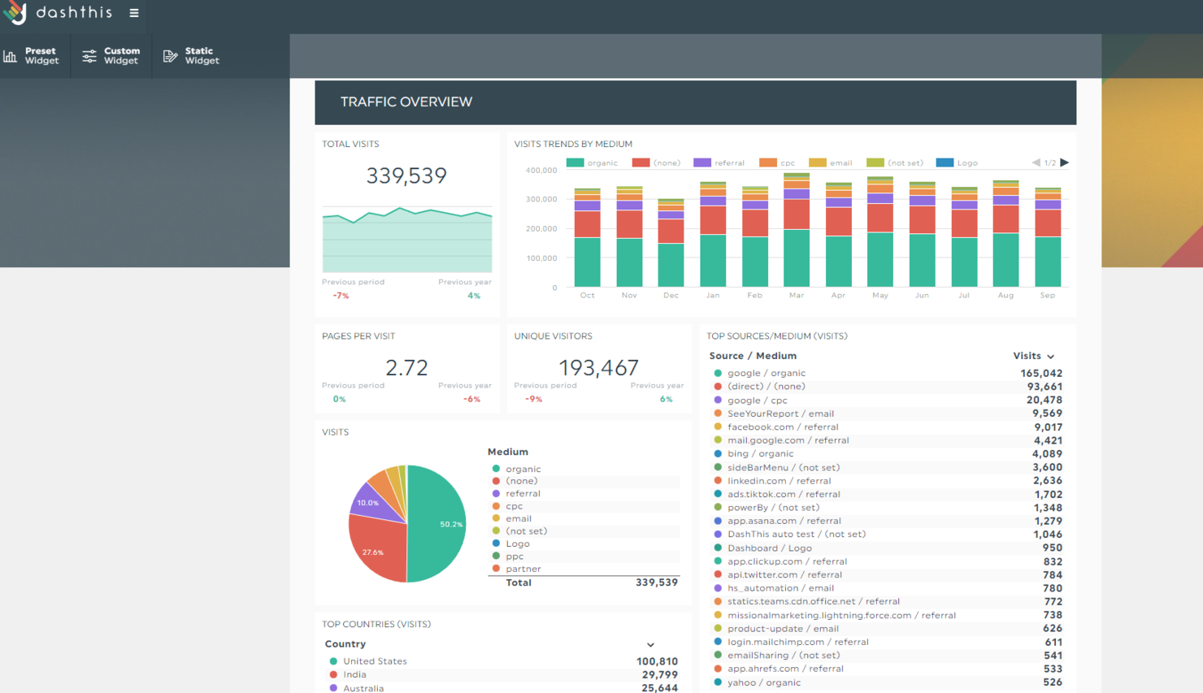Click the Mar bar in visits chart
The width and height of the screenshot is (1203, 693).
797,230
